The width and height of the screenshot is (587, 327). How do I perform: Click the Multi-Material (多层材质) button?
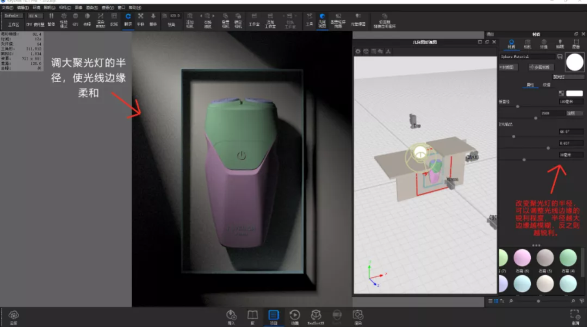tap(541, 67)
